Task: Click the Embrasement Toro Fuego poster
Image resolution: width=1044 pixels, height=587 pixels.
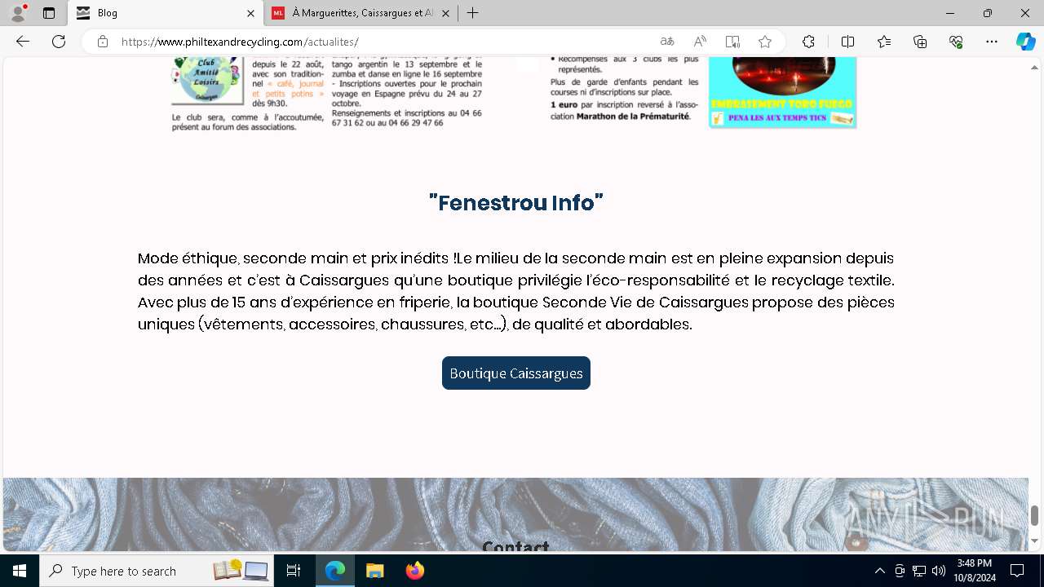Action: (x=782, y=93)
